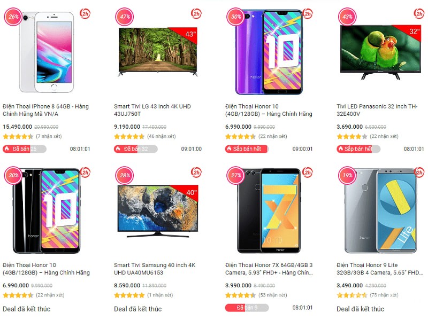The height and width of the screenshot is (321, 428).
Task: Click the 2h delivery icon on Panasonic TV
Action: pos(419,14)
